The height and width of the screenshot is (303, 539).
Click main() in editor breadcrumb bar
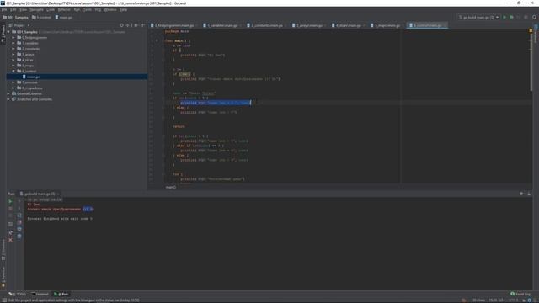171,187
